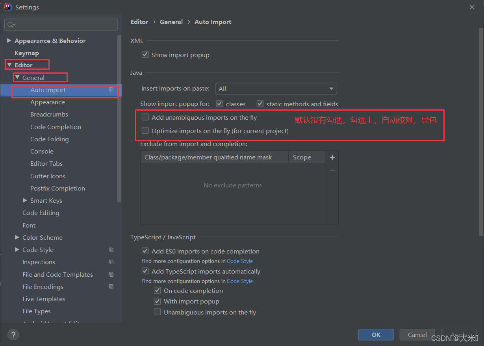
Task: Select File Types in the tree
Action: 37,311
